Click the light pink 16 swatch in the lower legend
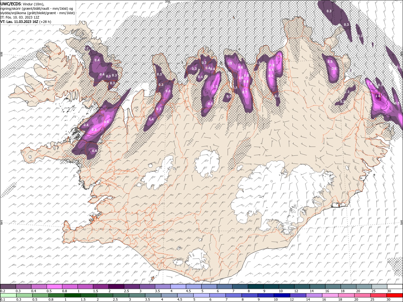Screen dimensions: 403x302 pyautogui.click(x=330, y=295)
